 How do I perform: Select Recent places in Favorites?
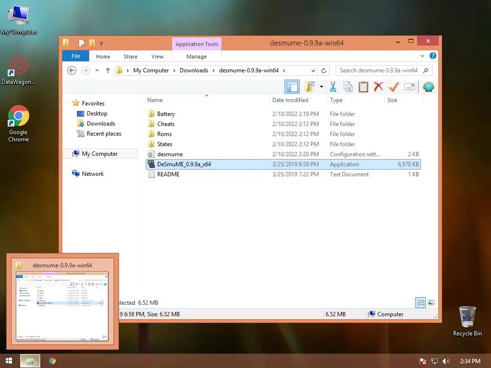(x=104, y=134)
